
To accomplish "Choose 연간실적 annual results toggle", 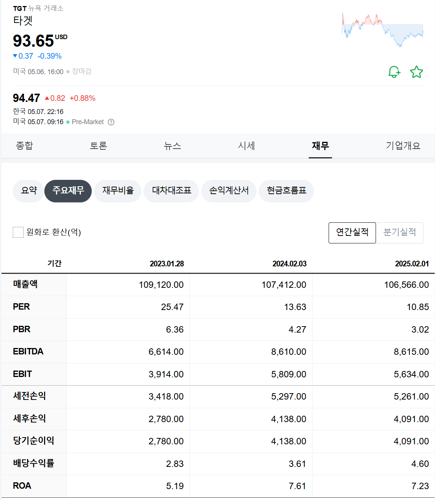I will tap(352, 233).
